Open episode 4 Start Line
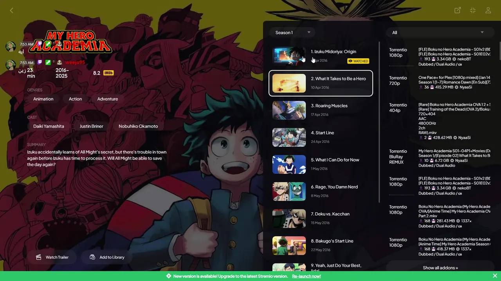 (x=321, y=137)
